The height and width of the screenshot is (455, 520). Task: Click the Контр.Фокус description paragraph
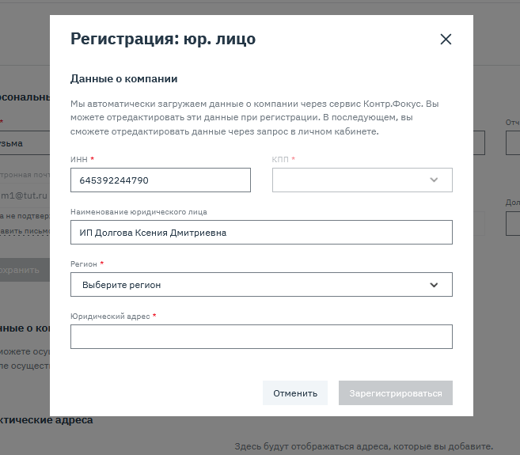pos(254,118)
